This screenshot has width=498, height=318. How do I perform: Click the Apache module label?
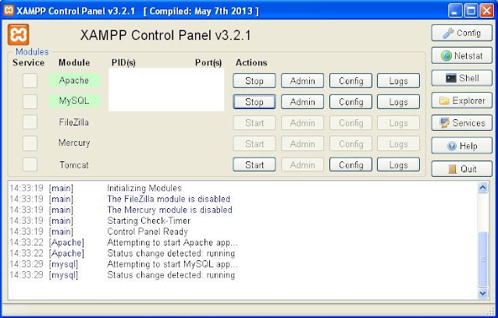click(74, 80)
